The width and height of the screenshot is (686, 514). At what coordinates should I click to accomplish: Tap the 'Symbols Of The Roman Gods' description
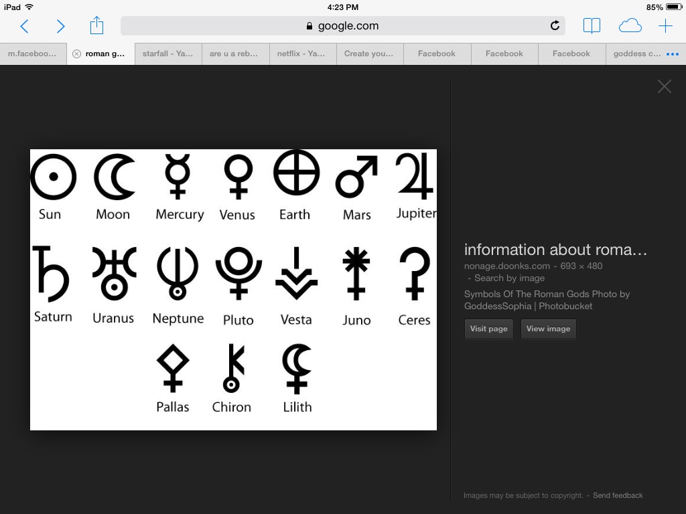547,300
